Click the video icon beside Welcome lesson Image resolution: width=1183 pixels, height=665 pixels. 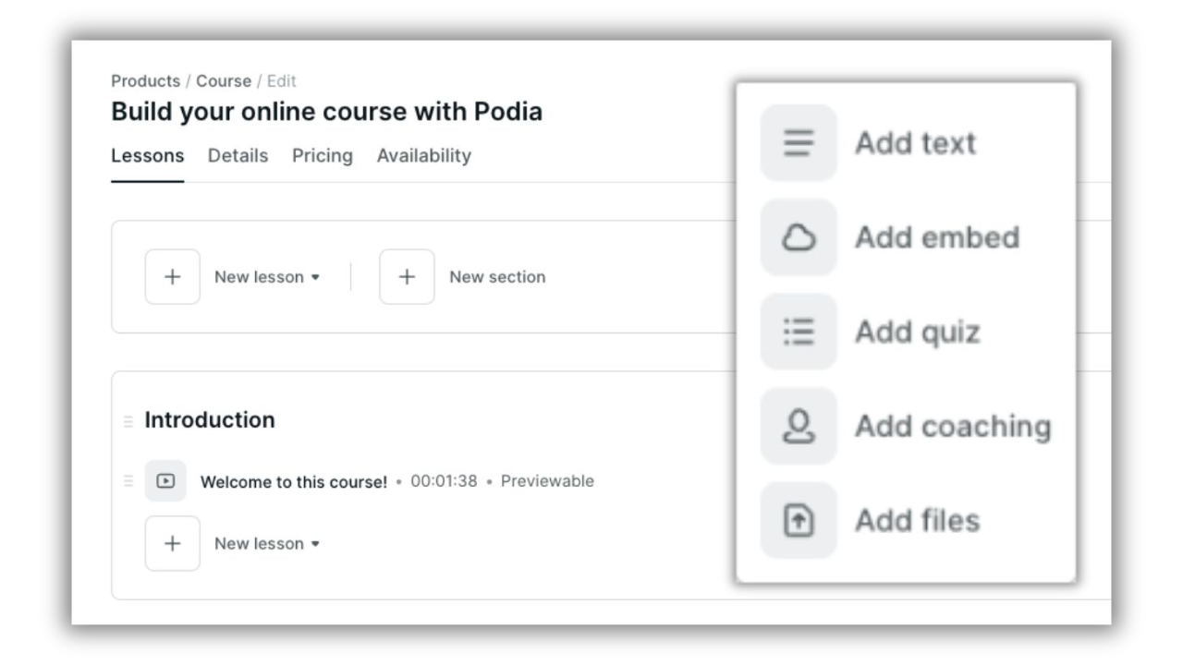165,481
